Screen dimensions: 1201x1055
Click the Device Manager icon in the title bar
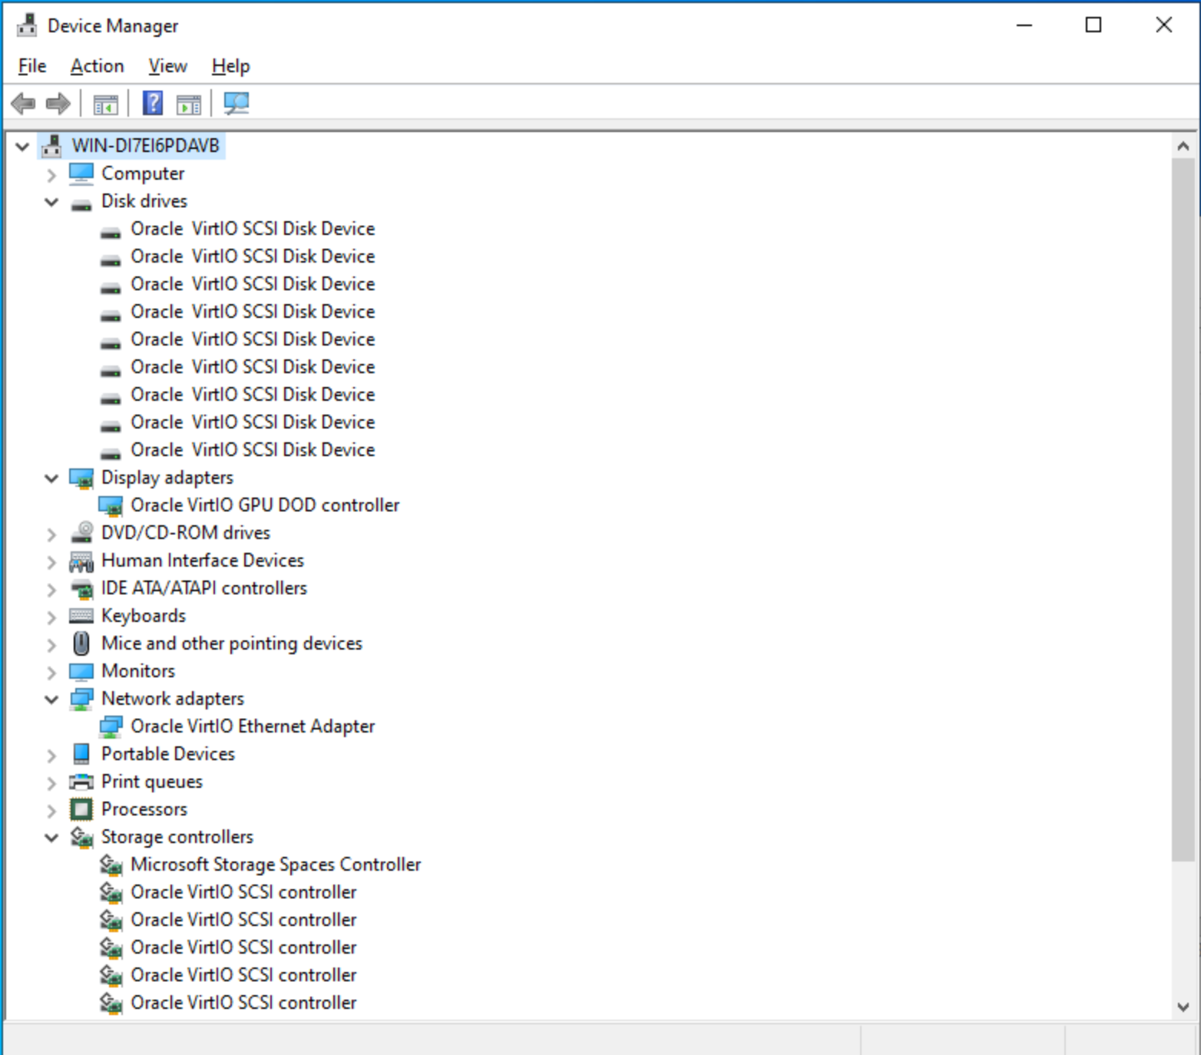[x=27, y=24]
